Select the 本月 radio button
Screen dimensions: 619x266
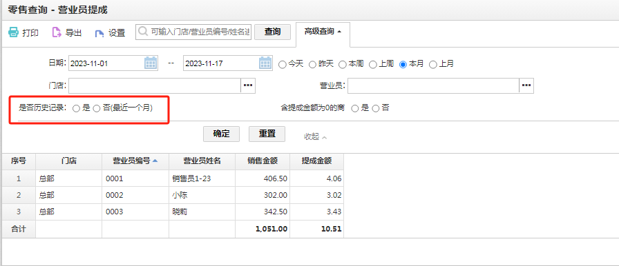(x=403, y=65)
